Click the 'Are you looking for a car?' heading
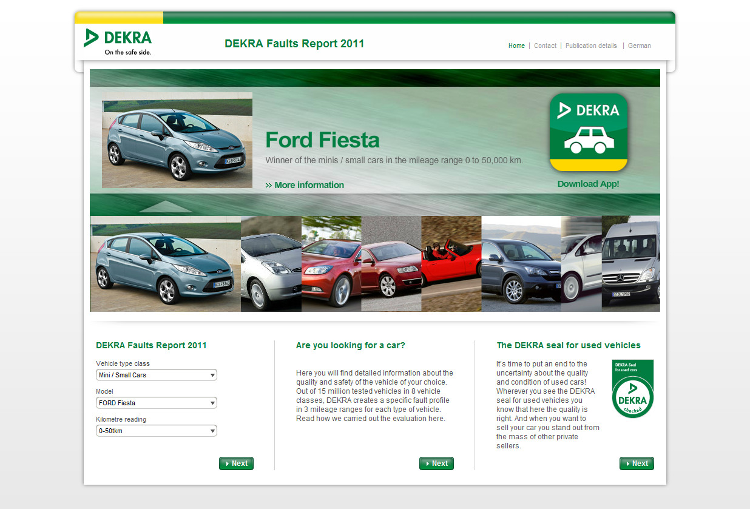The width and height of the screenshot is (750, 509). [350, 345]
